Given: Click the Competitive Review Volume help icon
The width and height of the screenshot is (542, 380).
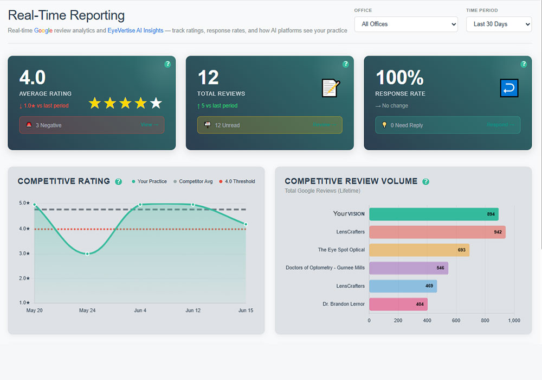Looking at the screenshot, I should click(x=426, y=182).
